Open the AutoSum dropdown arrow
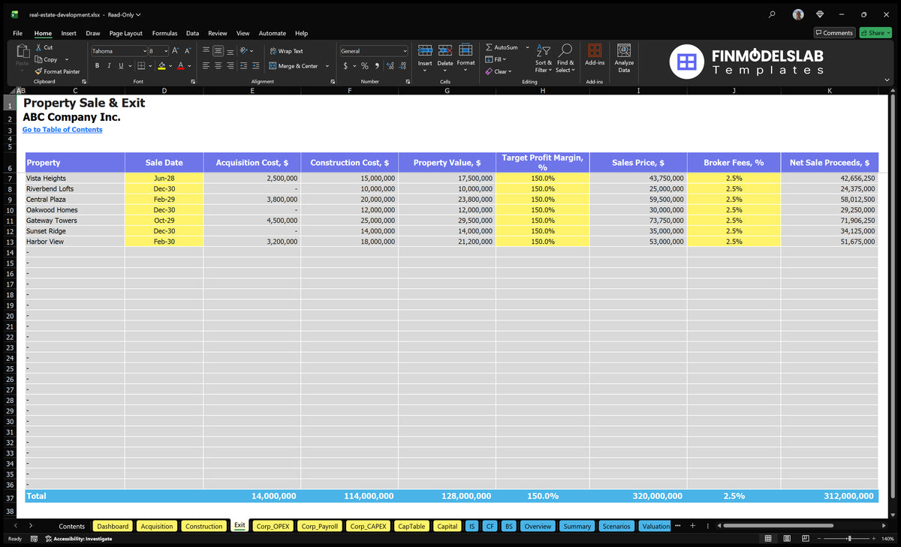This screenshot has width=901, height=547. [x=527, y=47]
